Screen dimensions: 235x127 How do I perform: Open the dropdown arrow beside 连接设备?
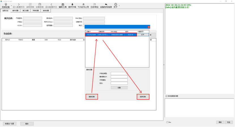[11, 5]
